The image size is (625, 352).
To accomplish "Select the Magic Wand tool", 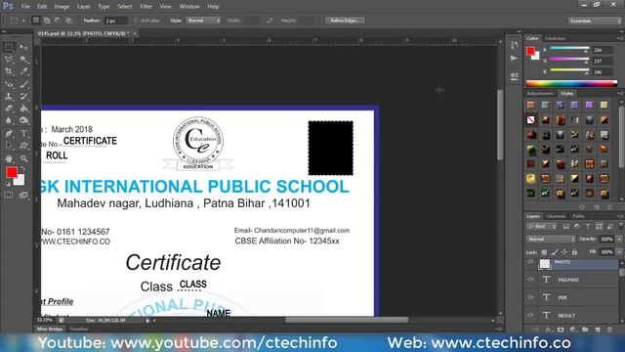I will click(x=23, y=60).
